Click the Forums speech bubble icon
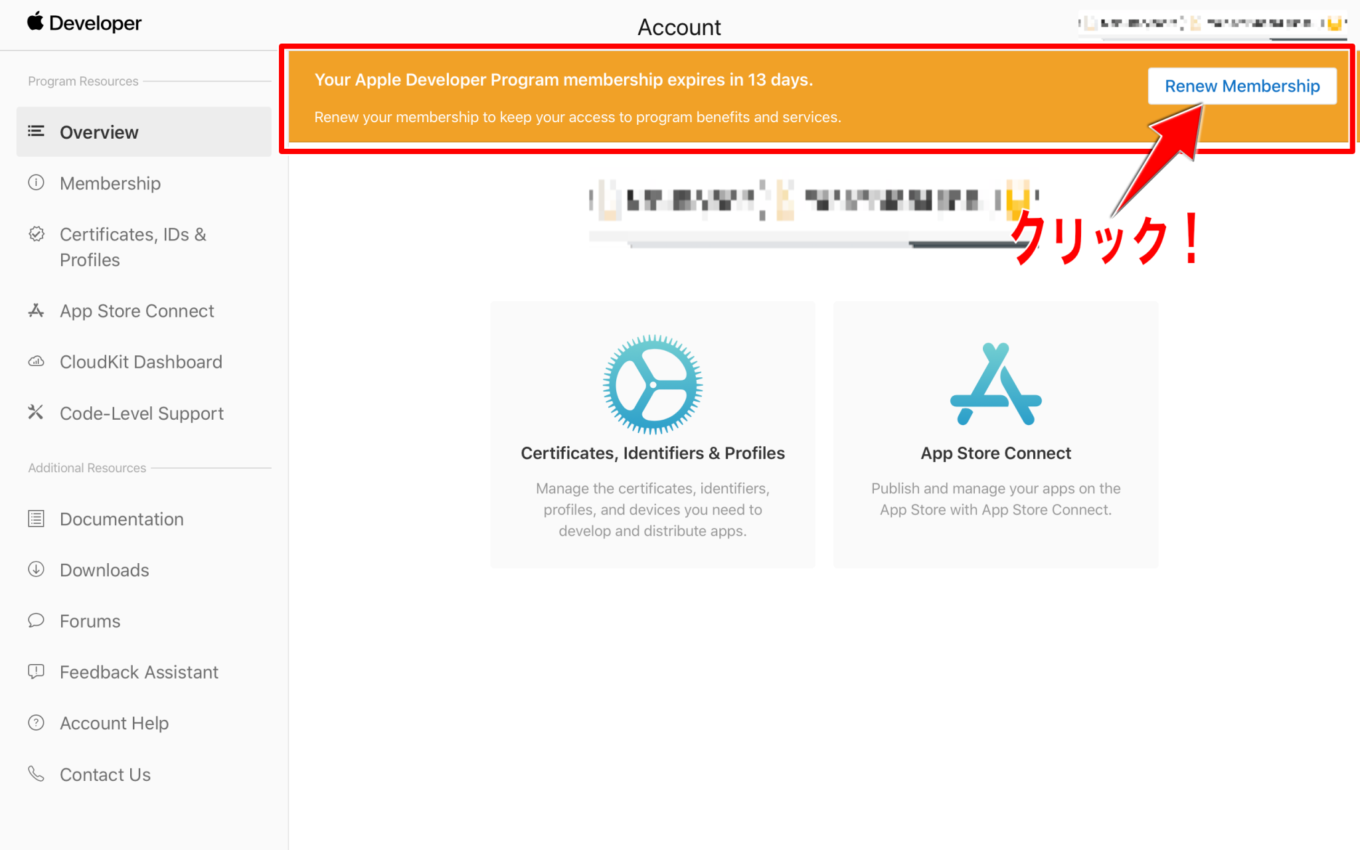1360x850 pixels. click(36, 620)
